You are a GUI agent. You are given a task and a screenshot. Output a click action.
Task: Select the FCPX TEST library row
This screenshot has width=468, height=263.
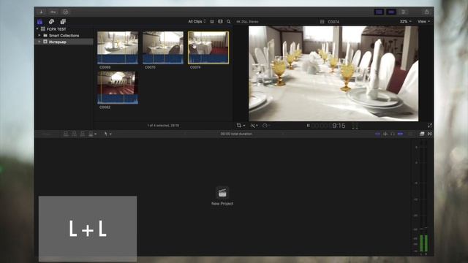point(64,29)
